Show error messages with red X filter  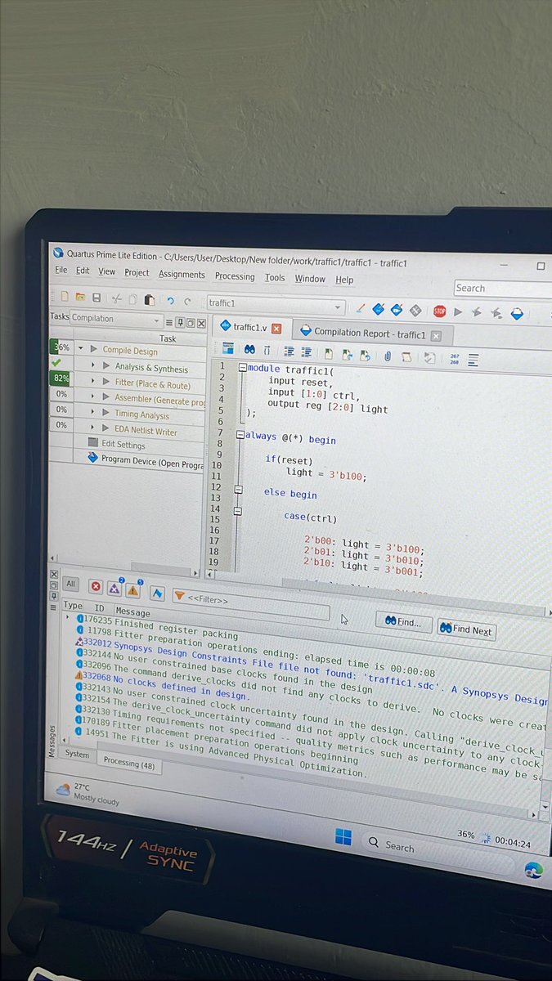96,586
